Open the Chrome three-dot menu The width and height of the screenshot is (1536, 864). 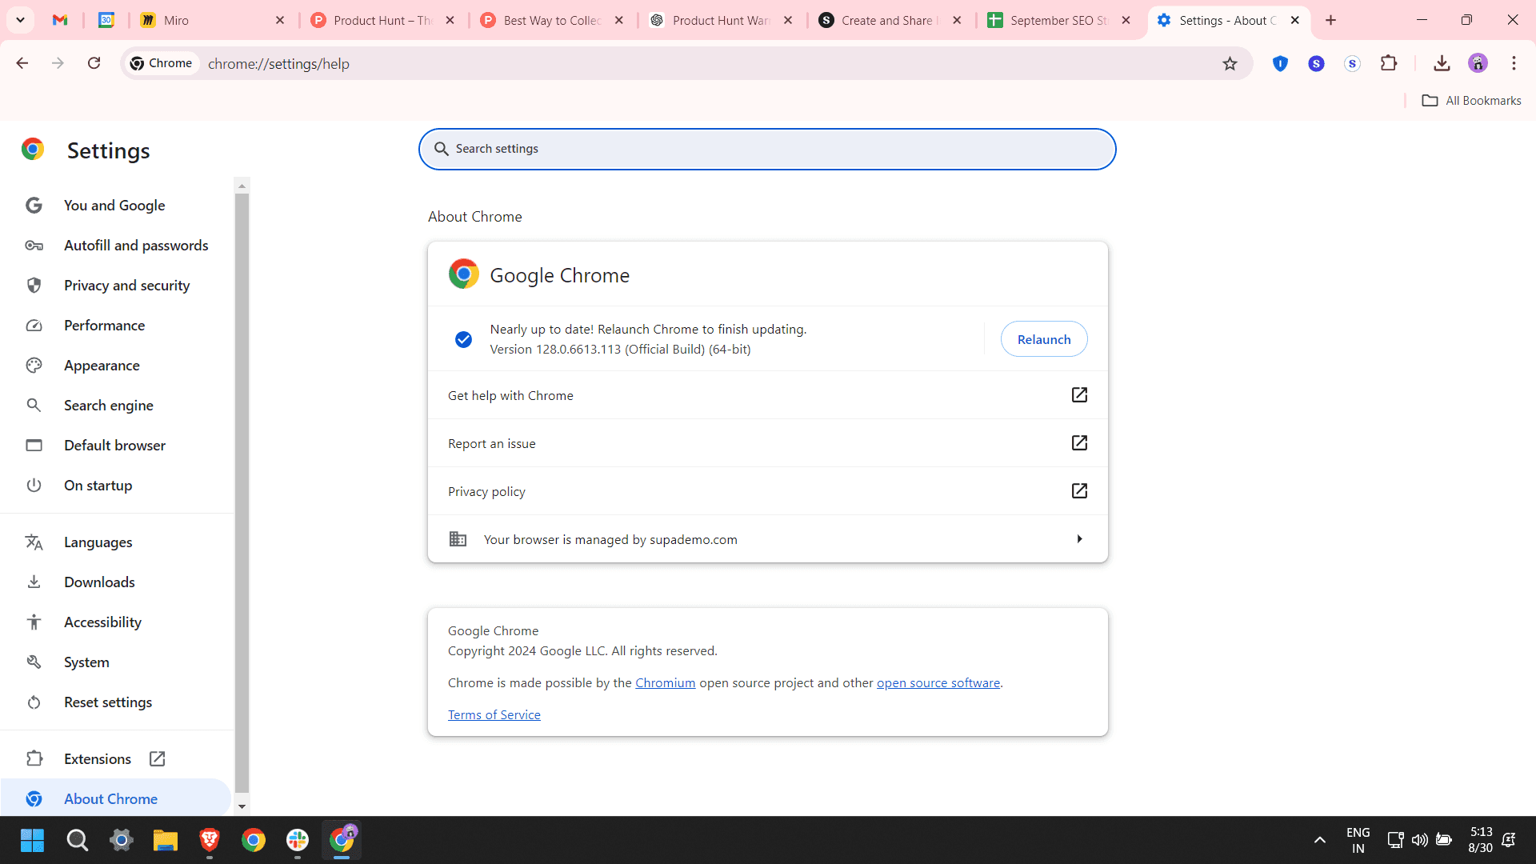tap(1514, 63)
